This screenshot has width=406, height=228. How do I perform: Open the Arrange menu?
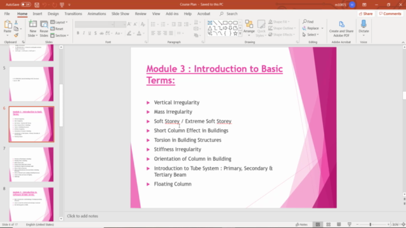[x=249, y=28]
